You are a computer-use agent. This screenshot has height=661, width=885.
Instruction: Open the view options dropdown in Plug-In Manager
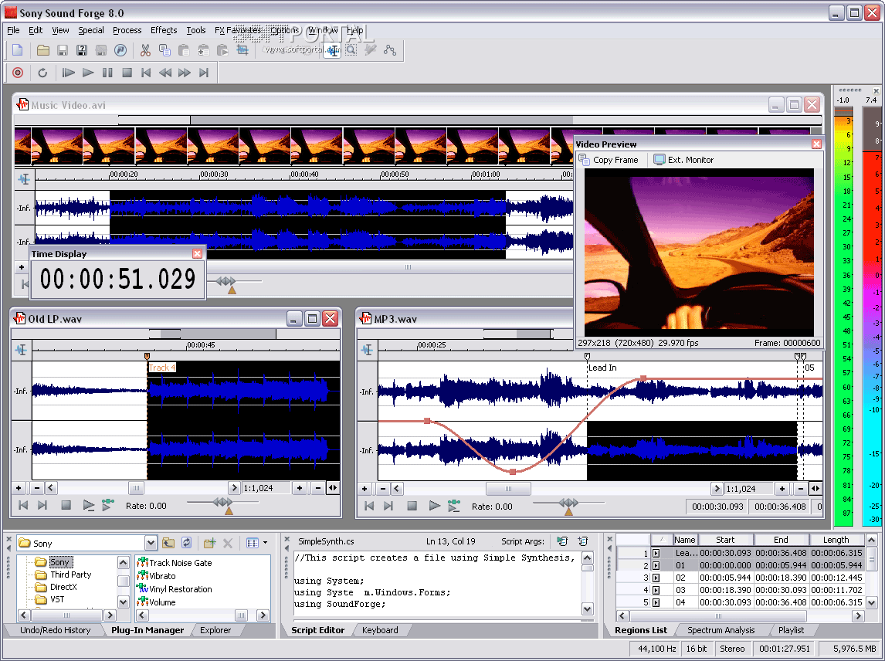tap(265, 541)
